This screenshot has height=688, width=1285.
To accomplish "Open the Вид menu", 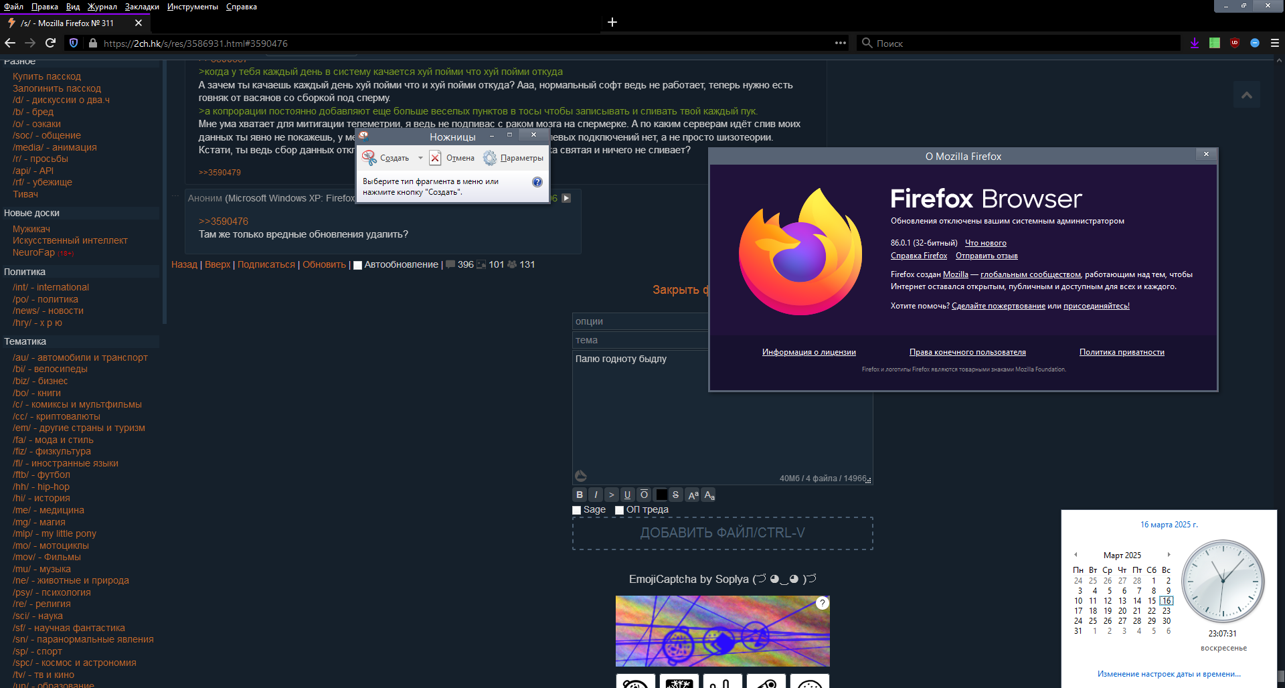I will click(73, 7).
